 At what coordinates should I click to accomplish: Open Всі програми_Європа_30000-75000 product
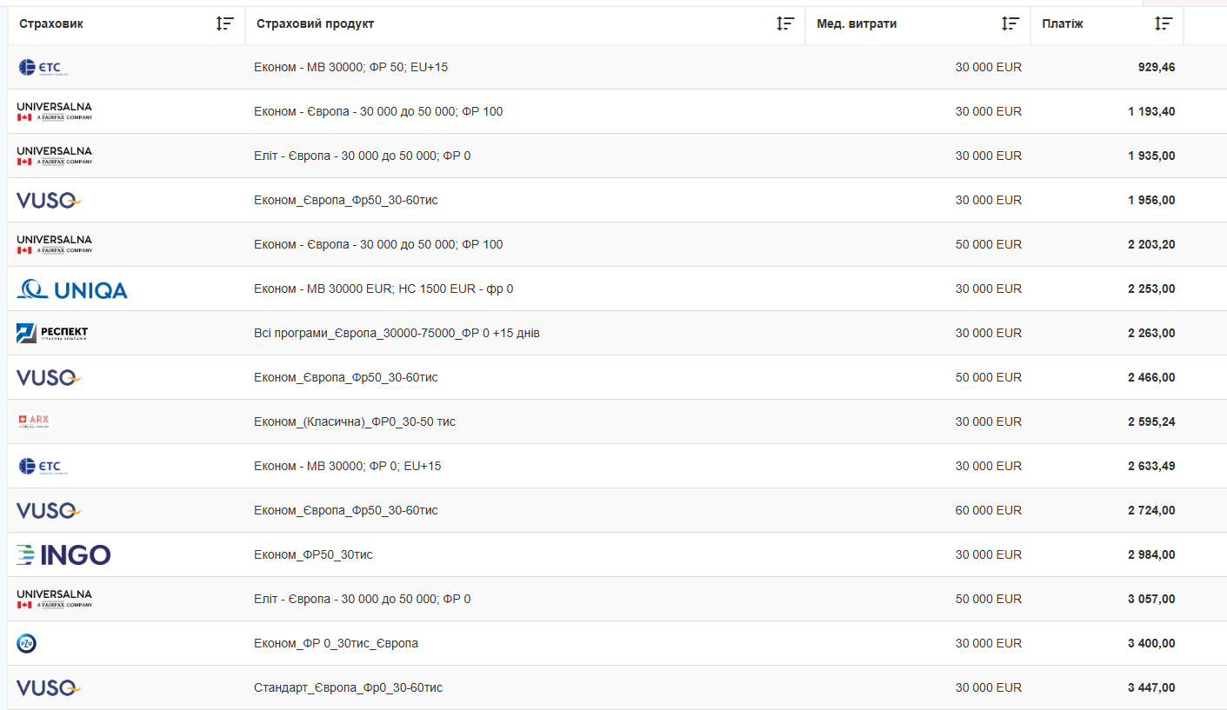pos(397,333)
